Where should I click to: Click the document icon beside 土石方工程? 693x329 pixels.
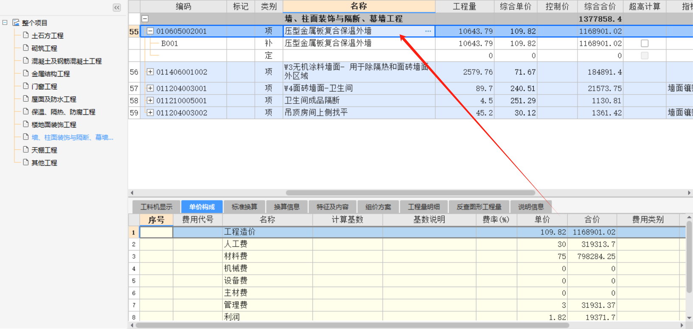pos(26,35)
